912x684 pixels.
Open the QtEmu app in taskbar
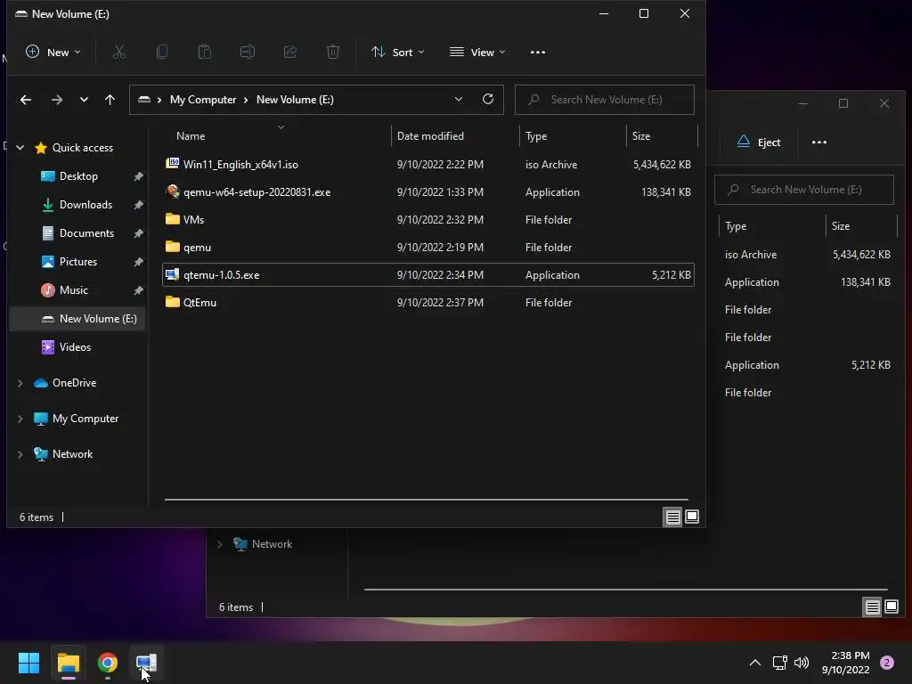146,663
